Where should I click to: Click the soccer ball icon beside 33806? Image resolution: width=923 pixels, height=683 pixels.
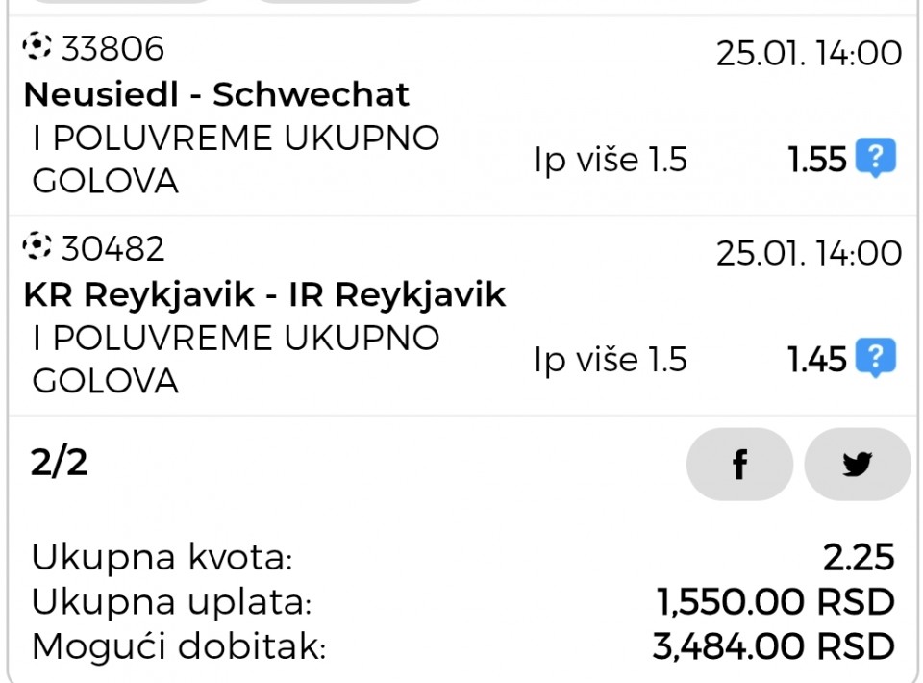[37, 46]
